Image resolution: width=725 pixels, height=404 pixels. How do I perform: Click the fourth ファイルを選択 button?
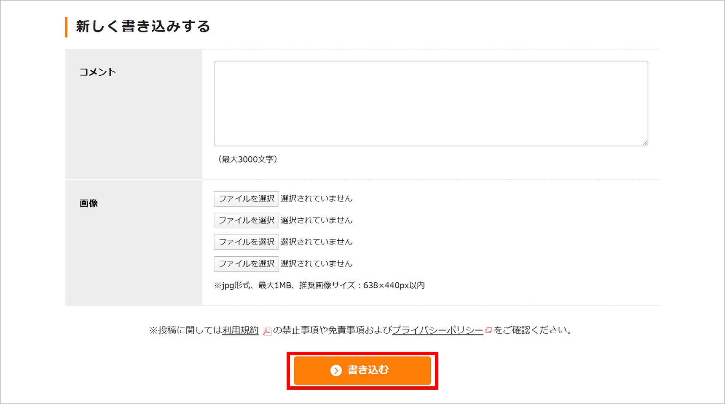[246, 264]
